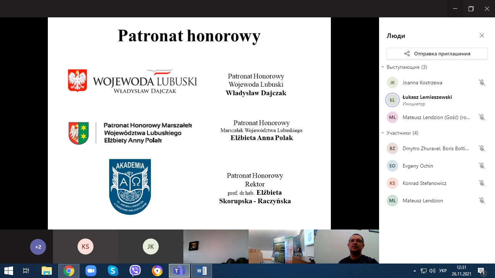Switch to Microsoft Word on the taskbar
This screenshot has width=495, height=278.
[x=201, y=271]
